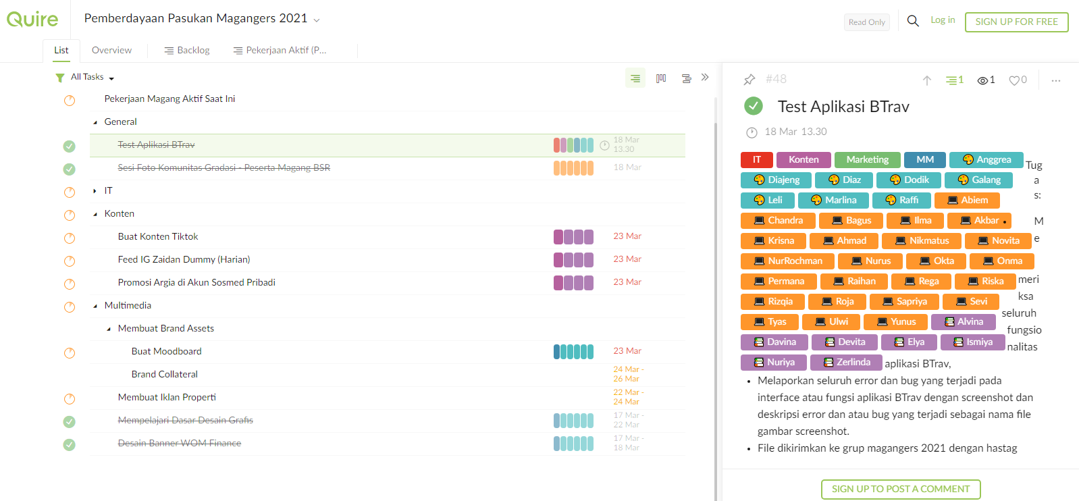This screenshot has width=1079, height=501.
Task: Open the more options ellipsis menu
Action: click(1056, 80)
